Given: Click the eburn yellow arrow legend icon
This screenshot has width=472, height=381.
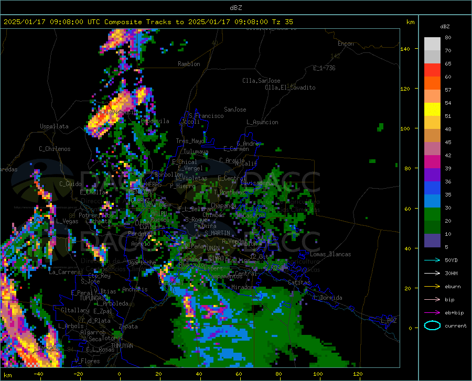Looking at the screenshot, I should (432, 287).
